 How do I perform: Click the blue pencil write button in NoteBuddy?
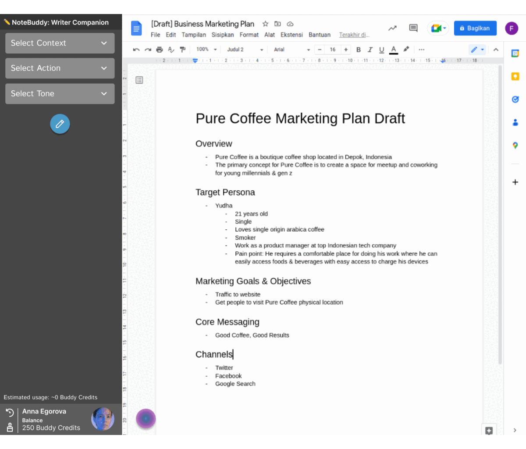tap(60, 124)
